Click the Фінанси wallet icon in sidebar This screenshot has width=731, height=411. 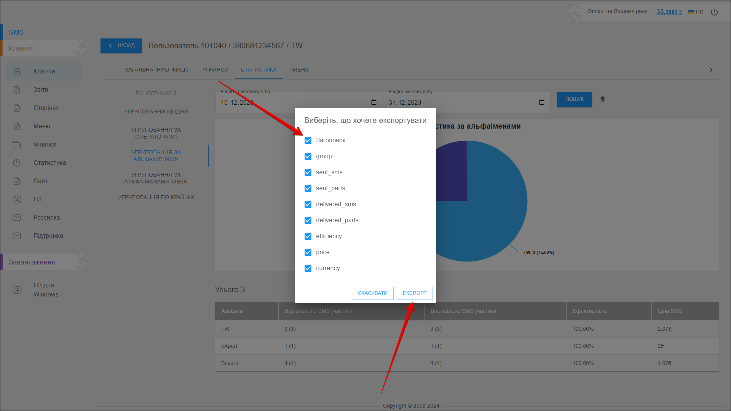tap(17, 145)
